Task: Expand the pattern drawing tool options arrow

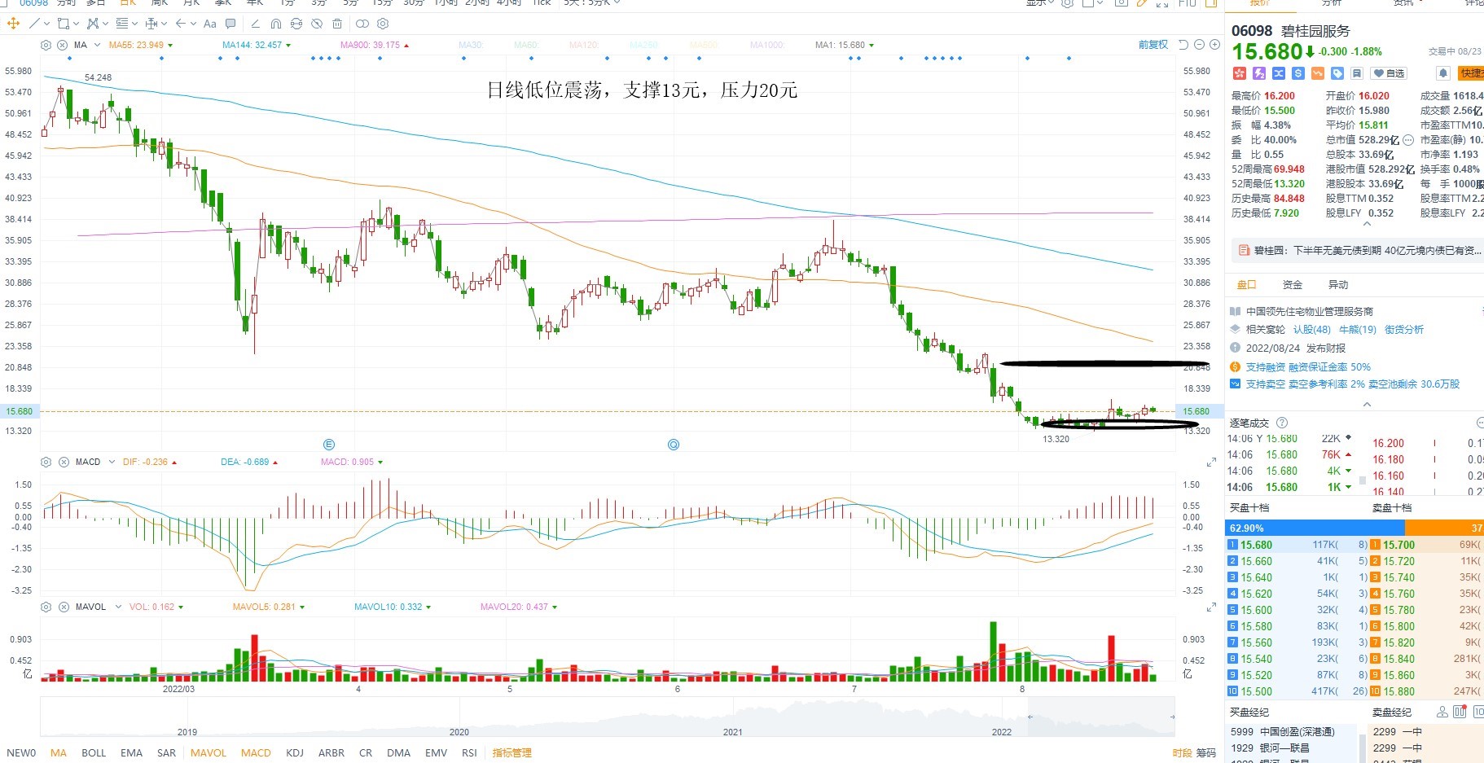Action: [105, 24]
